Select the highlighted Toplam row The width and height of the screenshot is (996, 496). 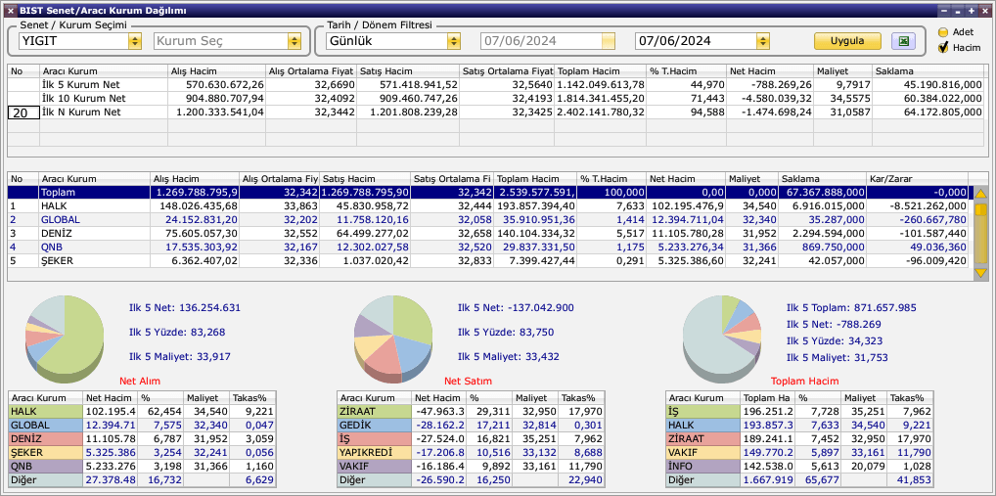[489, 193]
